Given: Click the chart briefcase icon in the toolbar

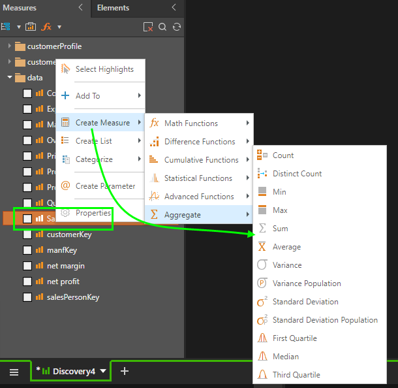Looking at the screenshot, I should [30, 27].
